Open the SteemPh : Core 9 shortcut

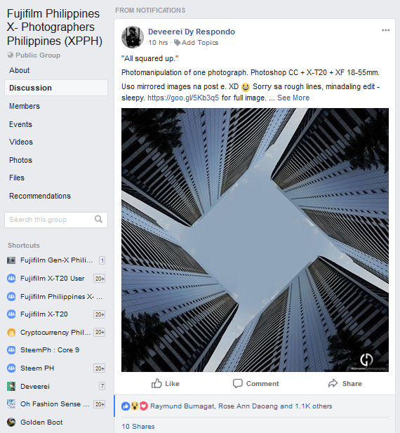point(50,350)
